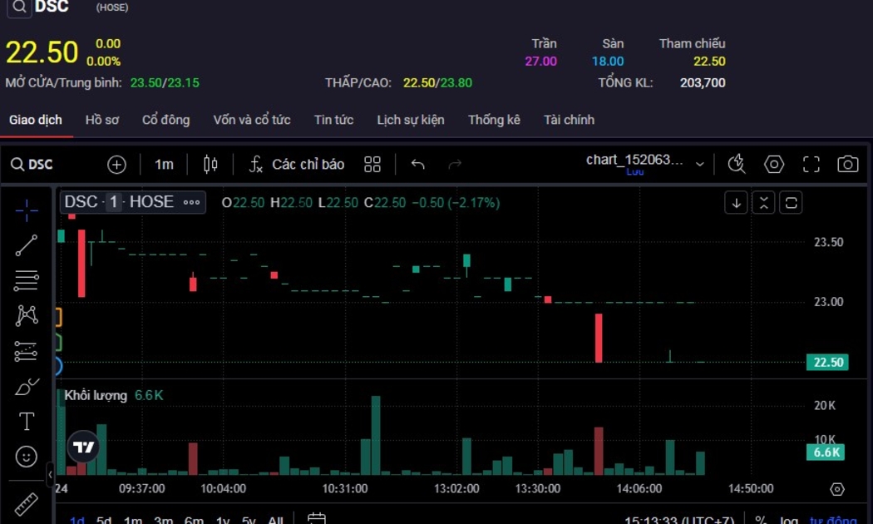This screenshot has width=873, height=524.
Task: Click the compare or add symbol plus icon
Action: tap(116, 165)
